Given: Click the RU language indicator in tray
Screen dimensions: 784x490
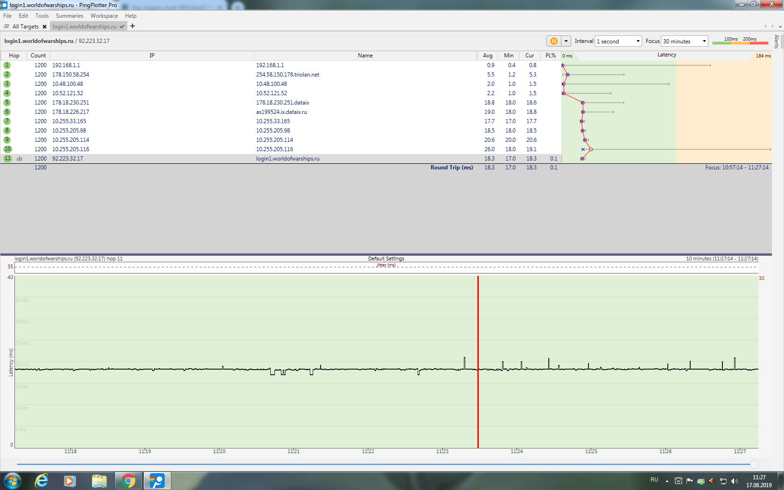Looking at the screenshot, I should click(654, 480).
